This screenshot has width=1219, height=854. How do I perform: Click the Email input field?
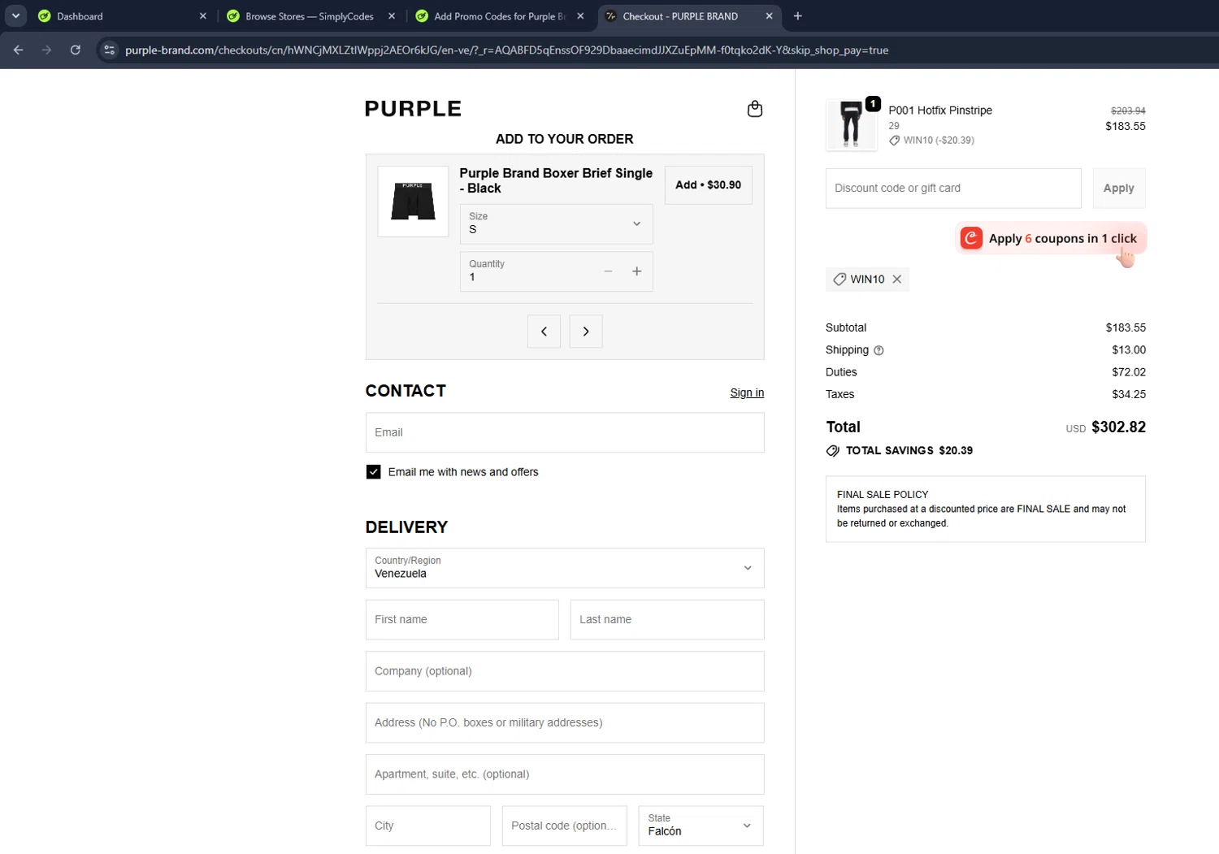point(565,432)
